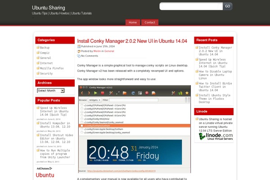270x180 pixels.
Task: Open the Install Conky Manager article headline
Action: pyautogui.click(x=132, y=41)
